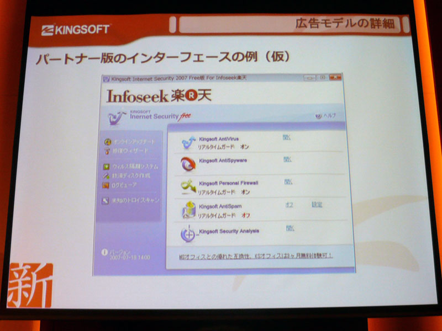The image size is (442, 331).
Task: Click the online update icon in sidebar
Action: pyautogui.click(x=107, y=142)
